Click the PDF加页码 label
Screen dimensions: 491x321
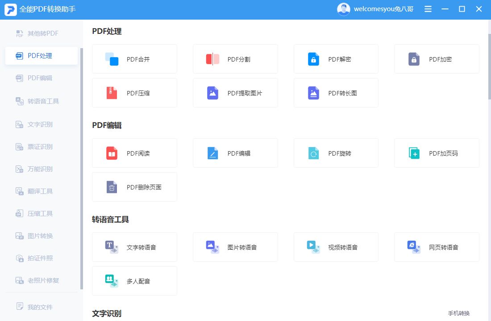click(x=443, y=153)
